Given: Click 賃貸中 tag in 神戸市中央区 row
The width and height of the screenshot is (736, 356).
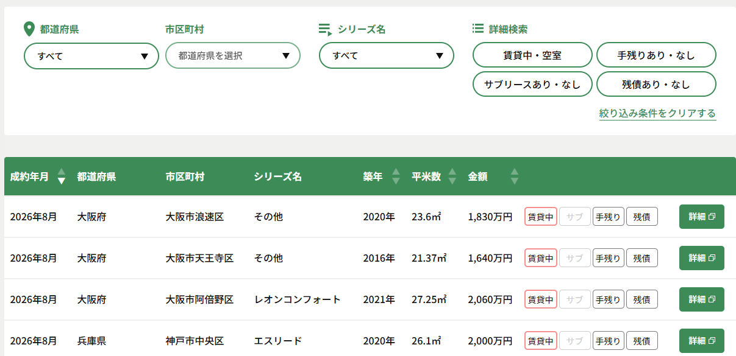Looking at the screenshot, I should 541,341.
